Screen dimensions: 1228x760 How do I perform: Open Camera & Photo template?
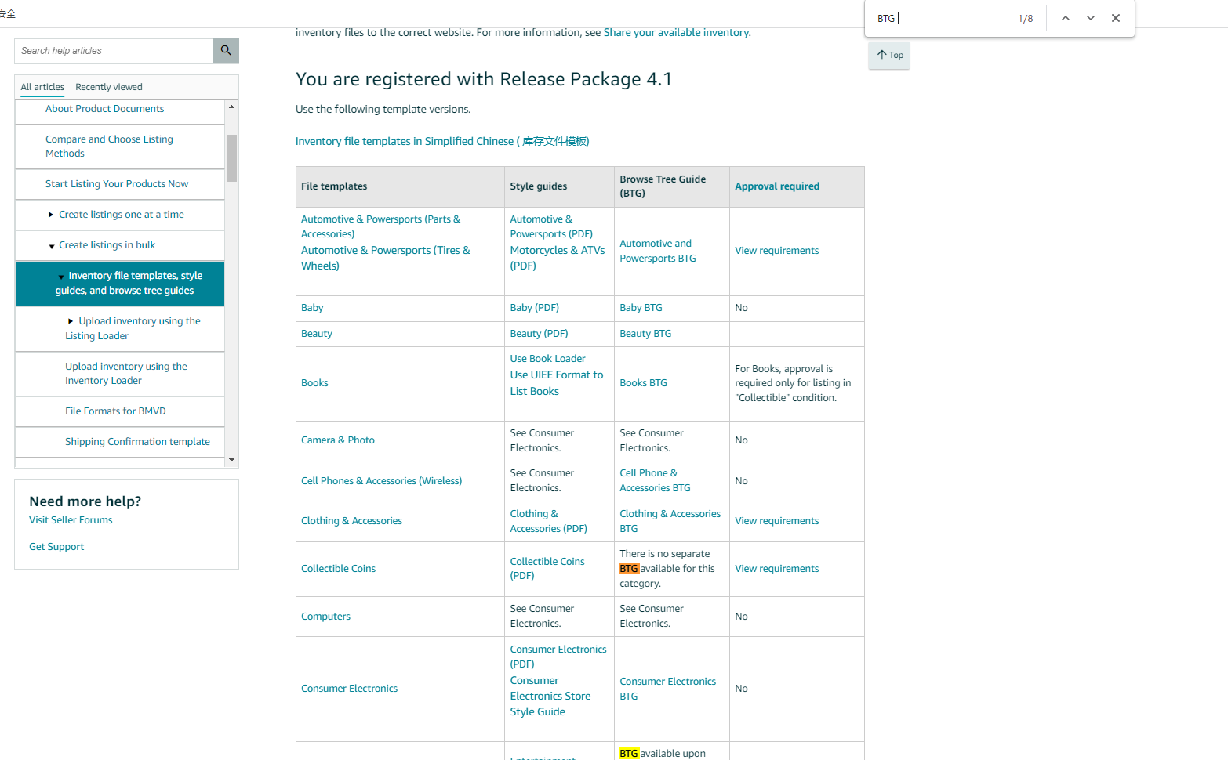(x=338, y=440)
